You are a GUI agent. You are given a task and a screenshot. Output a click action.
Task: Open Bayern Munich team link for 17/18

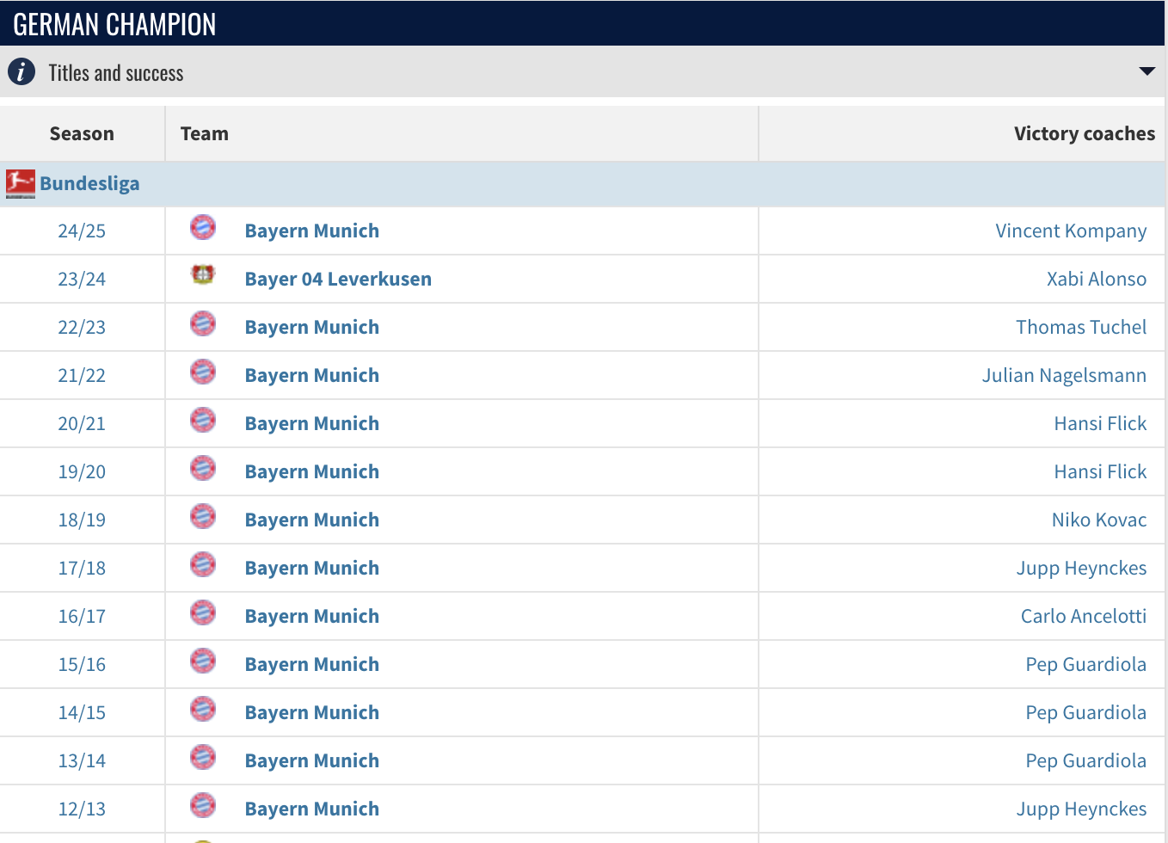[x=312, y=568]
